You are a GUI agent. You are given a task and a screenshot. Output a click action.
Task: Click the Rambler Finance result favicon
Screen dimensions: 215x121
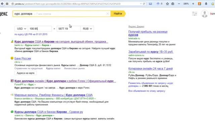tap(12, 95)
